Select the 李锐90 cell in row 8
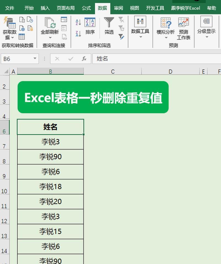This screenshot has height=264, width=221. tap(50, 157)
